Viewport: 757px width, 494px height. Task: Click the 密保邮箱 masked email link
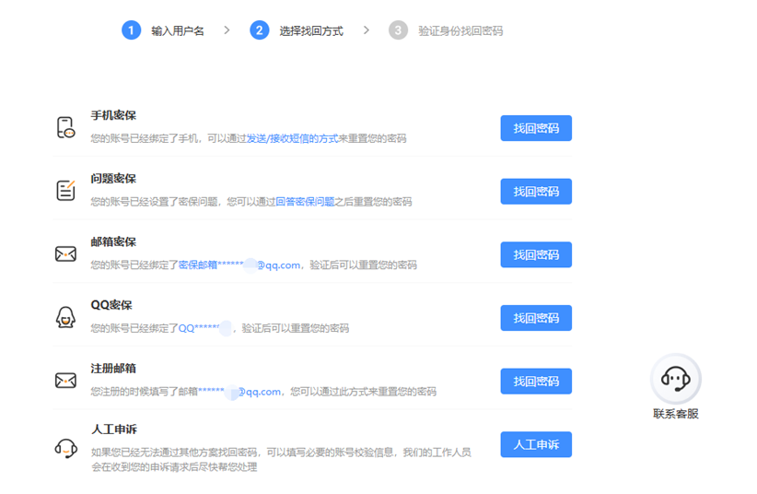coord(239,265)
